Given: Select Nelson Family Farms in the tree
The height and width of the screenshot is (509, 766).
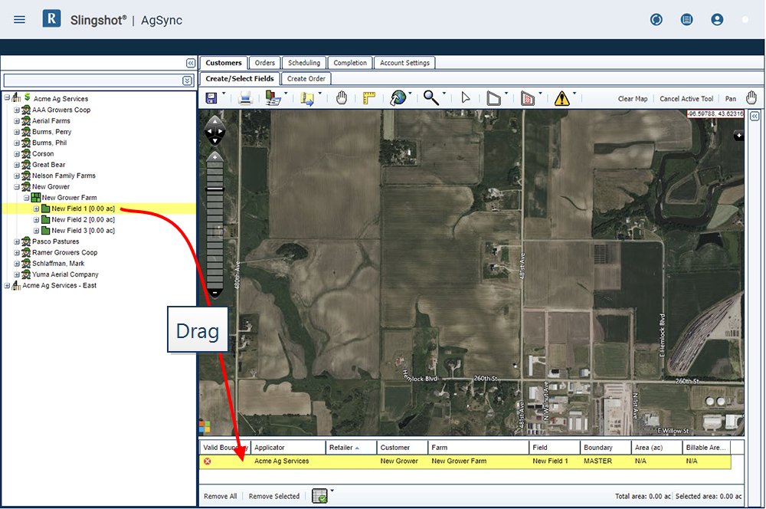Looking at the screenshot, I should click(64, 176).
